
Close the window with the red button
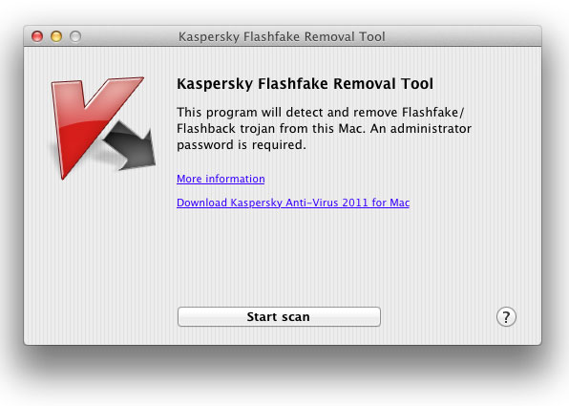click(x=37, y=36)
